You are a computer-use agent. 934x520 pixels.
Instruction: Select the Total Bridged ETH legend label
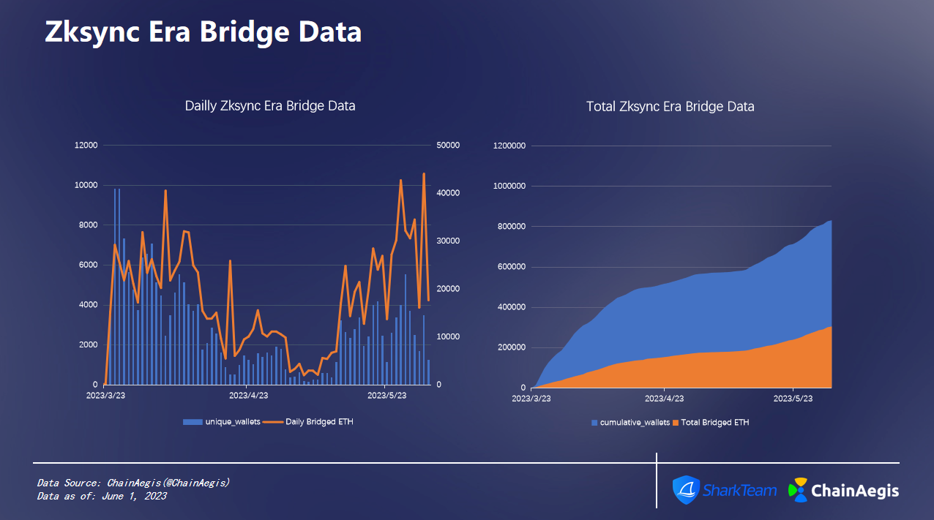click(715, 423)
